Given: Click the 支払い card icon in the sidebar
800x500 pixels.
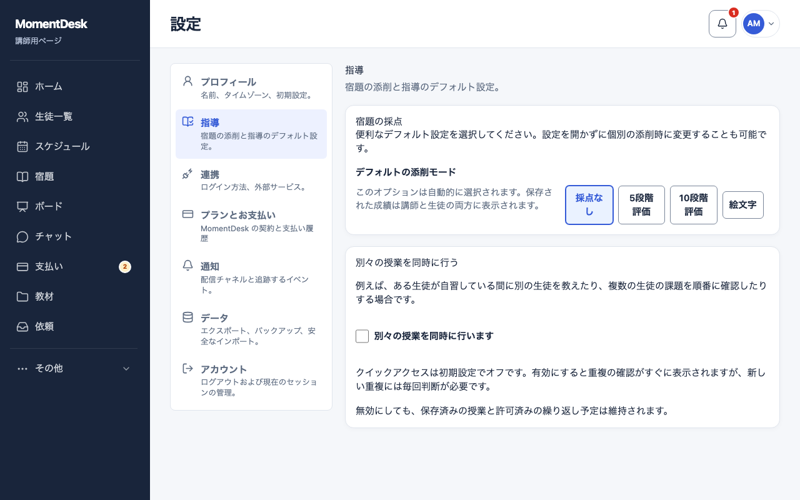Looking at the screenshot, I should [x=22, y=266].
